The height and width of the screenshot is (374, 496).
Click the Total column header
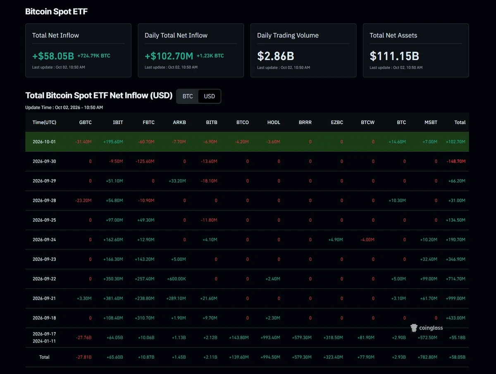(x=460, y=122)
